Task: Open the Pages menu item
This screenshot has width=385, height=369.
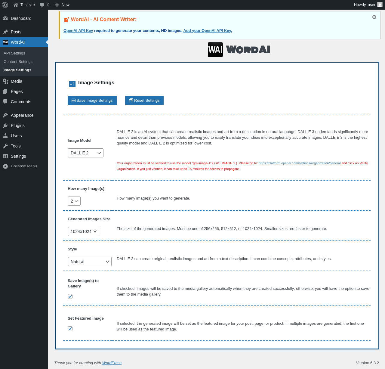Action: click(24, 91)
